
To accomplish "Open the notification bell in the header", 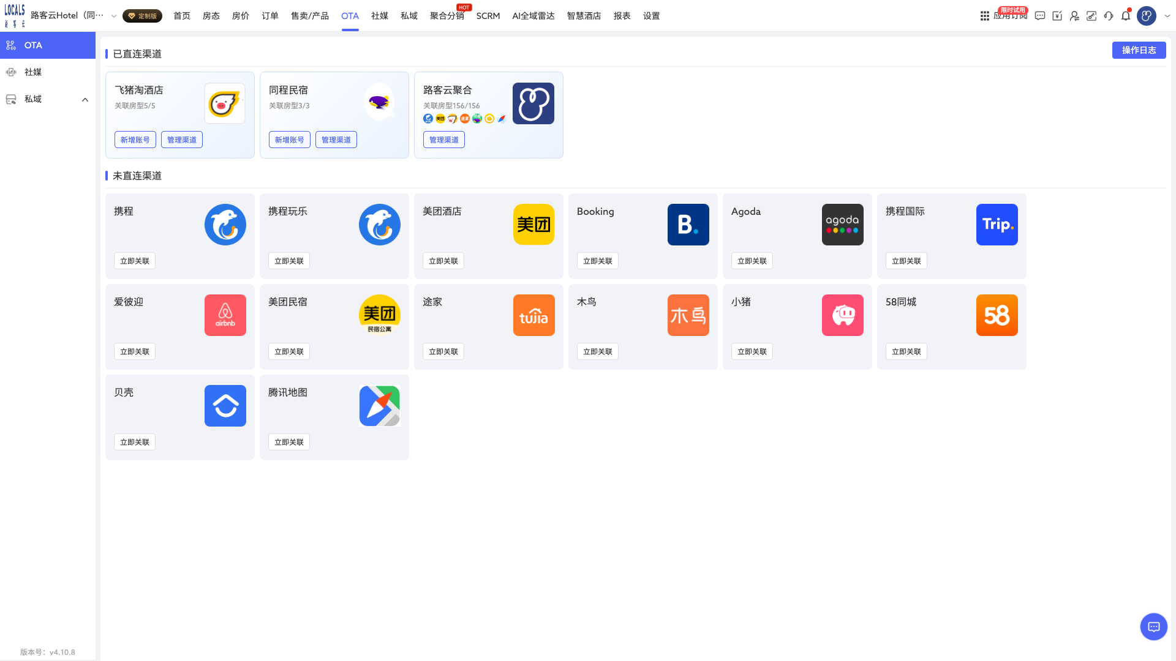I will tap(1126, 16).
